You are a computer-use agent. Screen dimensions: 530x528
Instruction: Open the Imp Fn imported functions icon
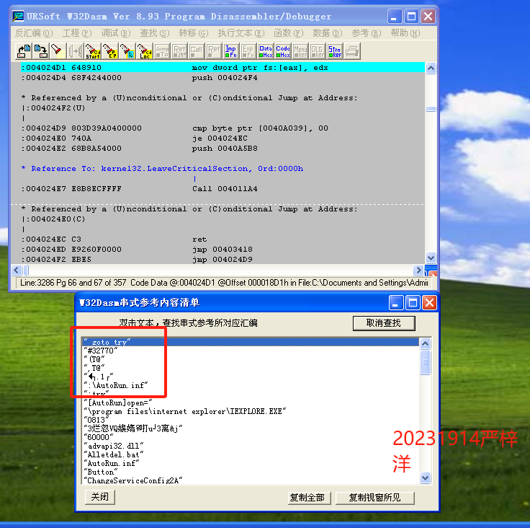tap(231, 51)
